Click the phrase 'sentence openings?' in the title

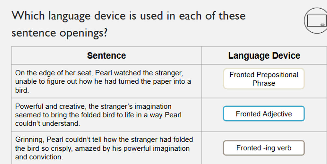pyautogui.click(x=59, y=33)
